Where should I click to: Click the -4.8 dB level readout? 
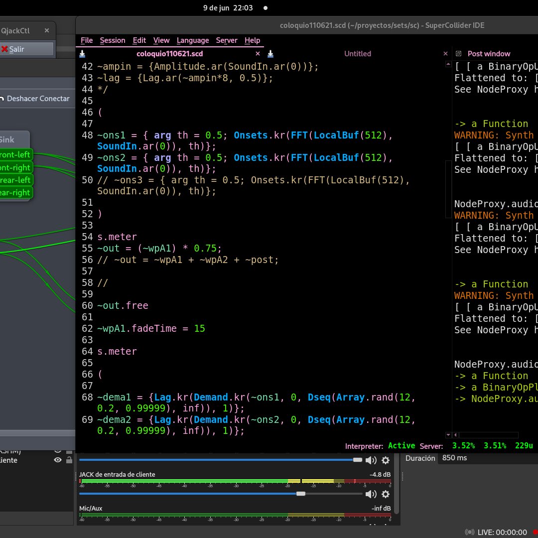(x=380, y=475)
